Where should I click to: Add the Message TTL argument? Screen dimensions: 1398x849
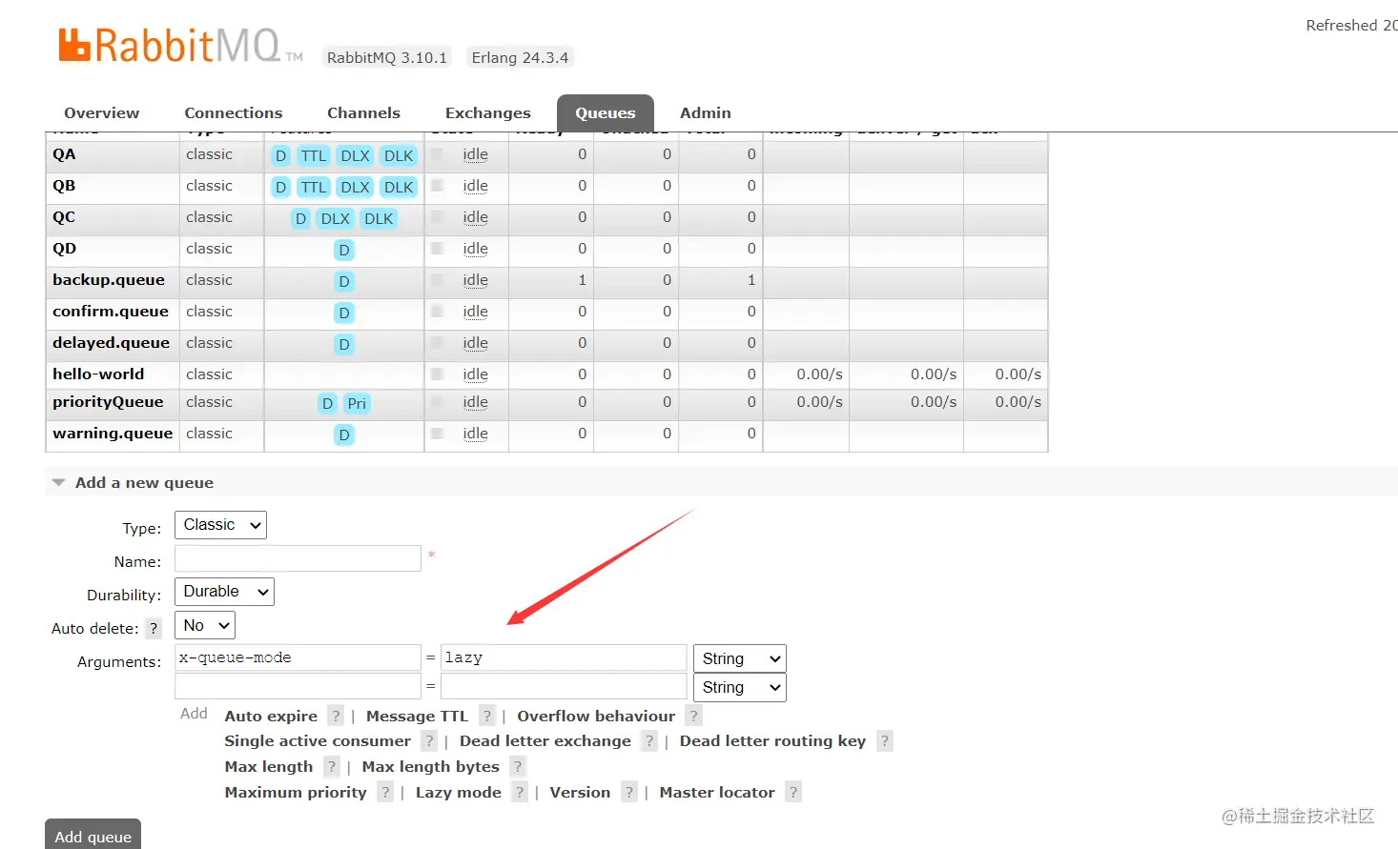417,716
